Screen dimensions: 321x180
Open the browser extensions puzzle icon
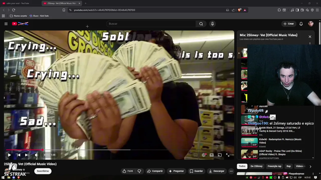279,10
